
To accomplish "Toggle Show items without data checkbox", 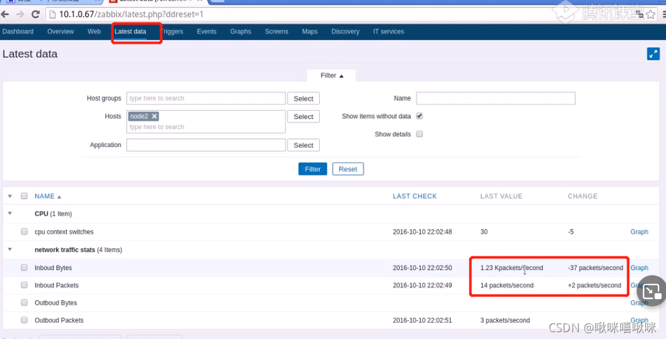I will [x=419, y=116].
